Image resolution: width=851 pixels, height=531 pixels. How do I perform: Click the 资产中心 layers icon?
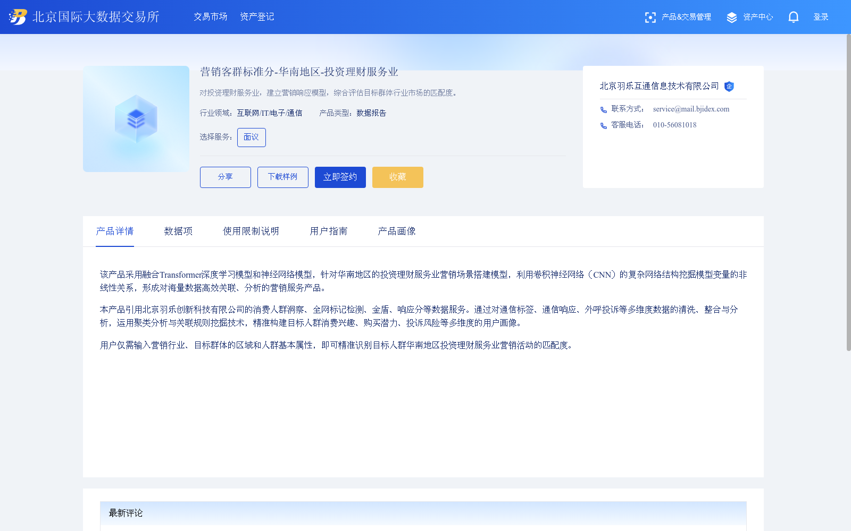coord(732,18)
